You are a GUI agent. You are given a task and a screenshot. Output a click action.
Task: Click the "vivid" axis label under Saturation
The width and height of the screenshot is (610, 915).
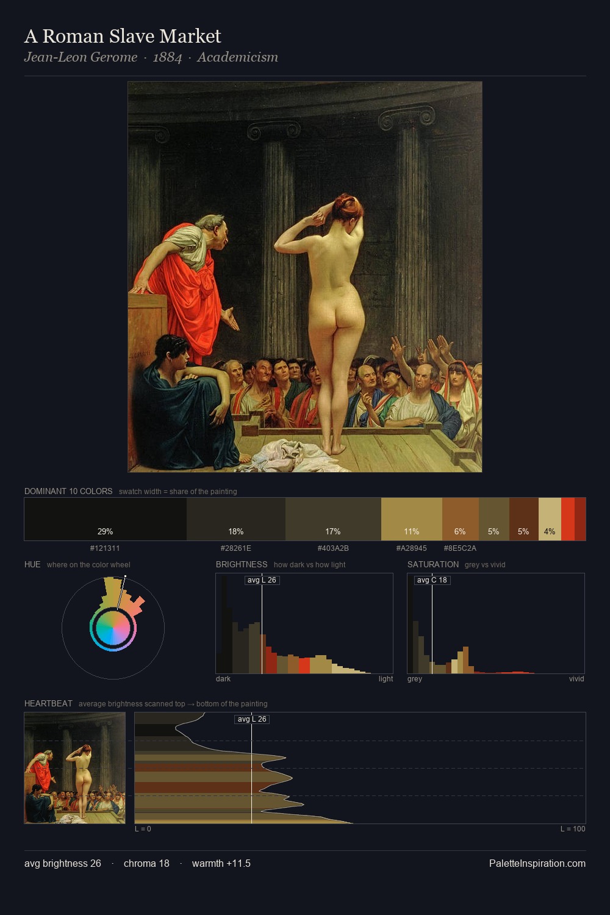tap(576, 679)
